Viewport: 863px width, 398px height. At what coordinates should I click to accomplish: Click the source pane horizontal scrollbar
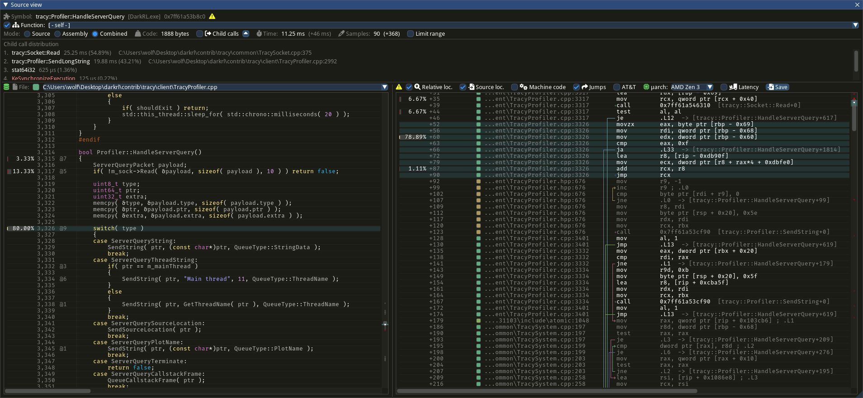coord(47,391)
